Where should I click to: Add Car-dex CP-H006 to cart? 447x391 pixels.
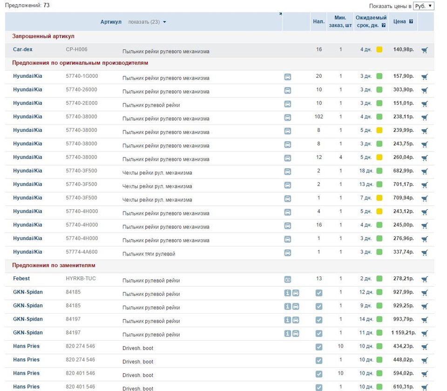tap(424, 50)
